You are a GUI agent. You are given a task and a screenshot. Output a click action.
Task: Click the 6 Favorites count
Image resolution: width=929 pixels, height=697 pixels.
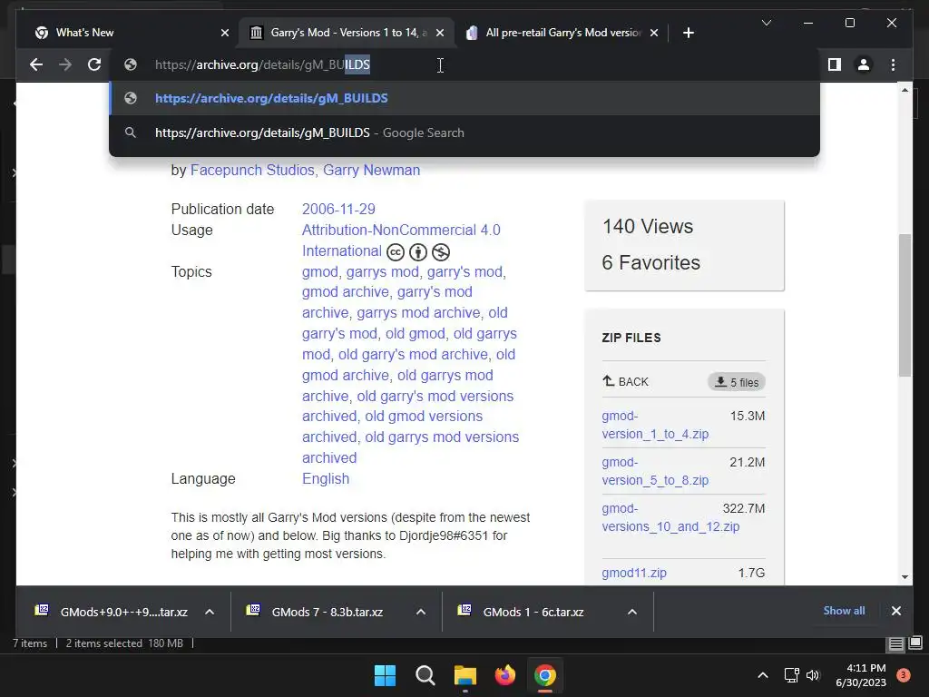(650, 262)
